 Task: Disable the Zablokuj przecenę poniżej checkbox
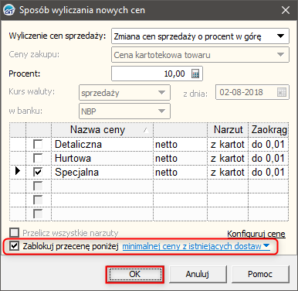pos(14,246)
